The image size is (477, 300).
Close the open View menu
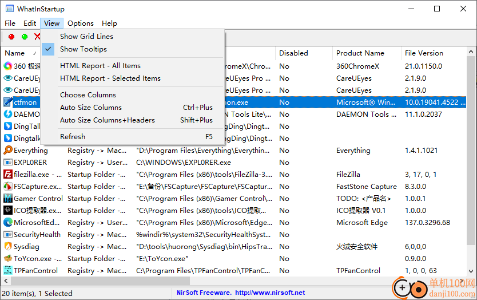click(x=51, y=23)
